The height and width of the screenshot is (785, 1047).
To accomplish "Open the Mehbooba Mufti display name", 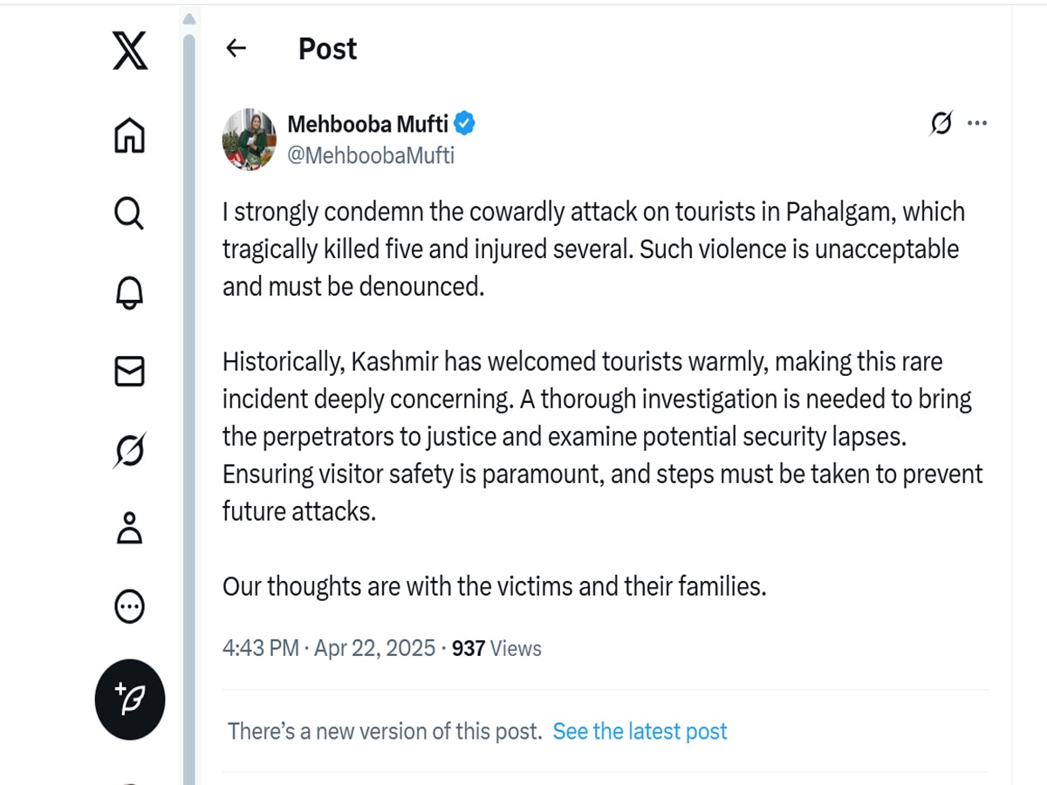I will [368, 125].
